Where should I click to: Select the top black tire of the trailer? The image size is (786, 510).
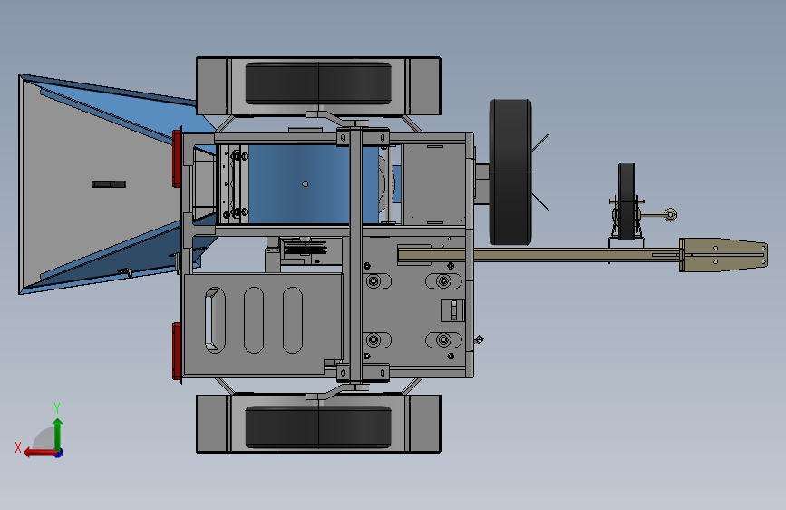pyautogui.click(x=318, y=83)
